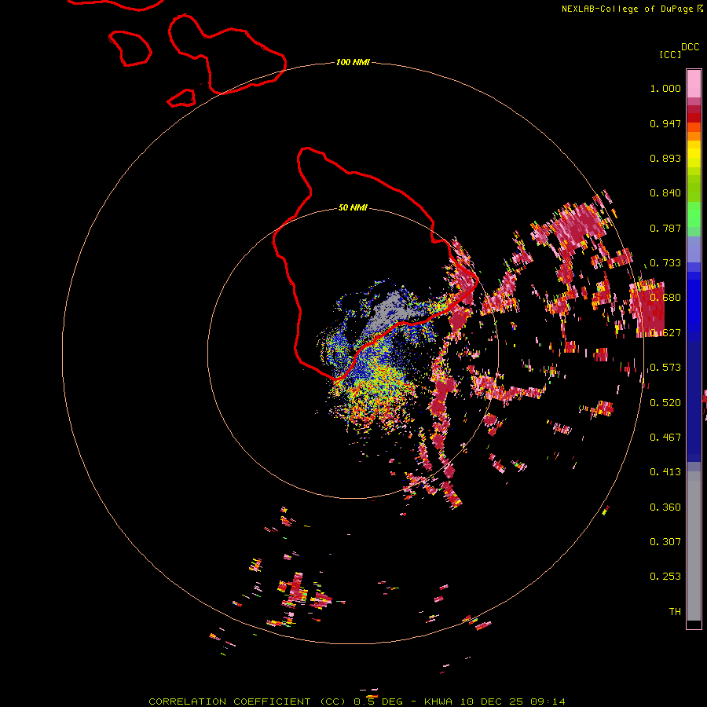The height and width of the screenshot is (707, 707).
Task: Select the 0.413 color scale value
Action: (x=665, y=472)
